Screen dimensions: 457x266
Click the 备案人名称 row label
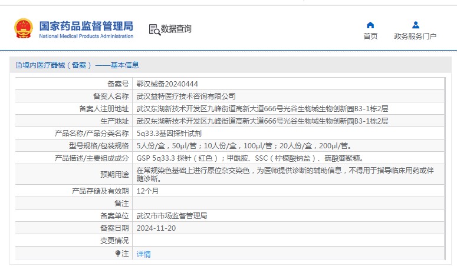[x=111, y=96]
